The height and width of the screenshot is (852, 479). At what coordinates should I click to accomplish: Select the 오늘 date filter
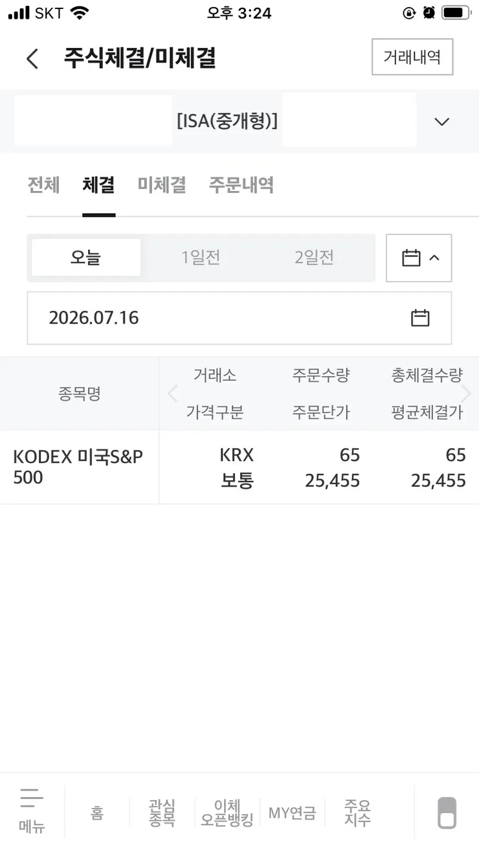pyautogui.click(x=86, y=258)
